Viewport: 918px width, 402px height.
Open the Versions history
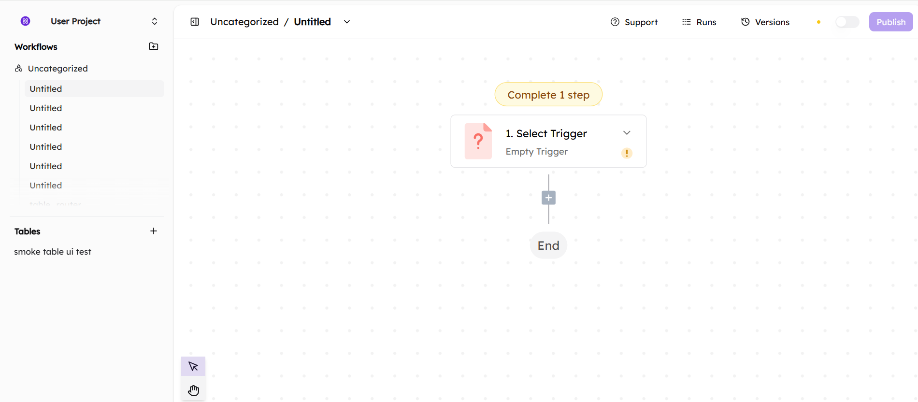pyautogui.click(x=765, y=22)
